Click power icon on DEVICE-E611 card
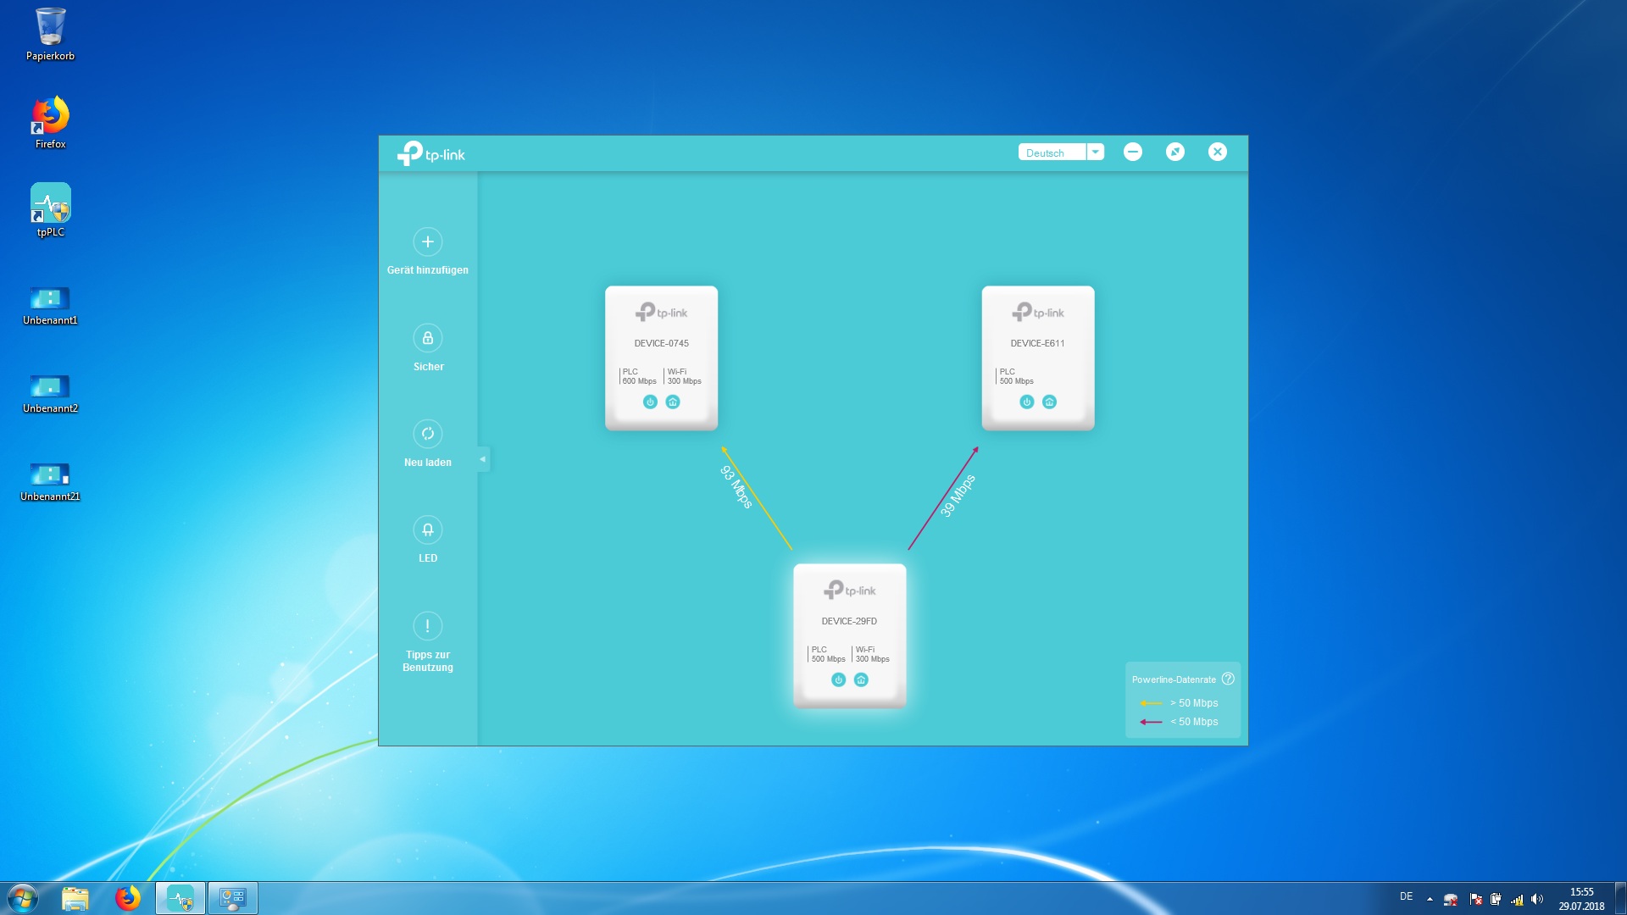 (x=1026, y=402)
